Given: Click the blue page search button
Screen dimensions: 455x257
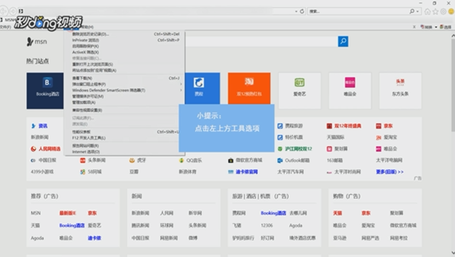Looking at the screenshot, I should tap(343, 41).
